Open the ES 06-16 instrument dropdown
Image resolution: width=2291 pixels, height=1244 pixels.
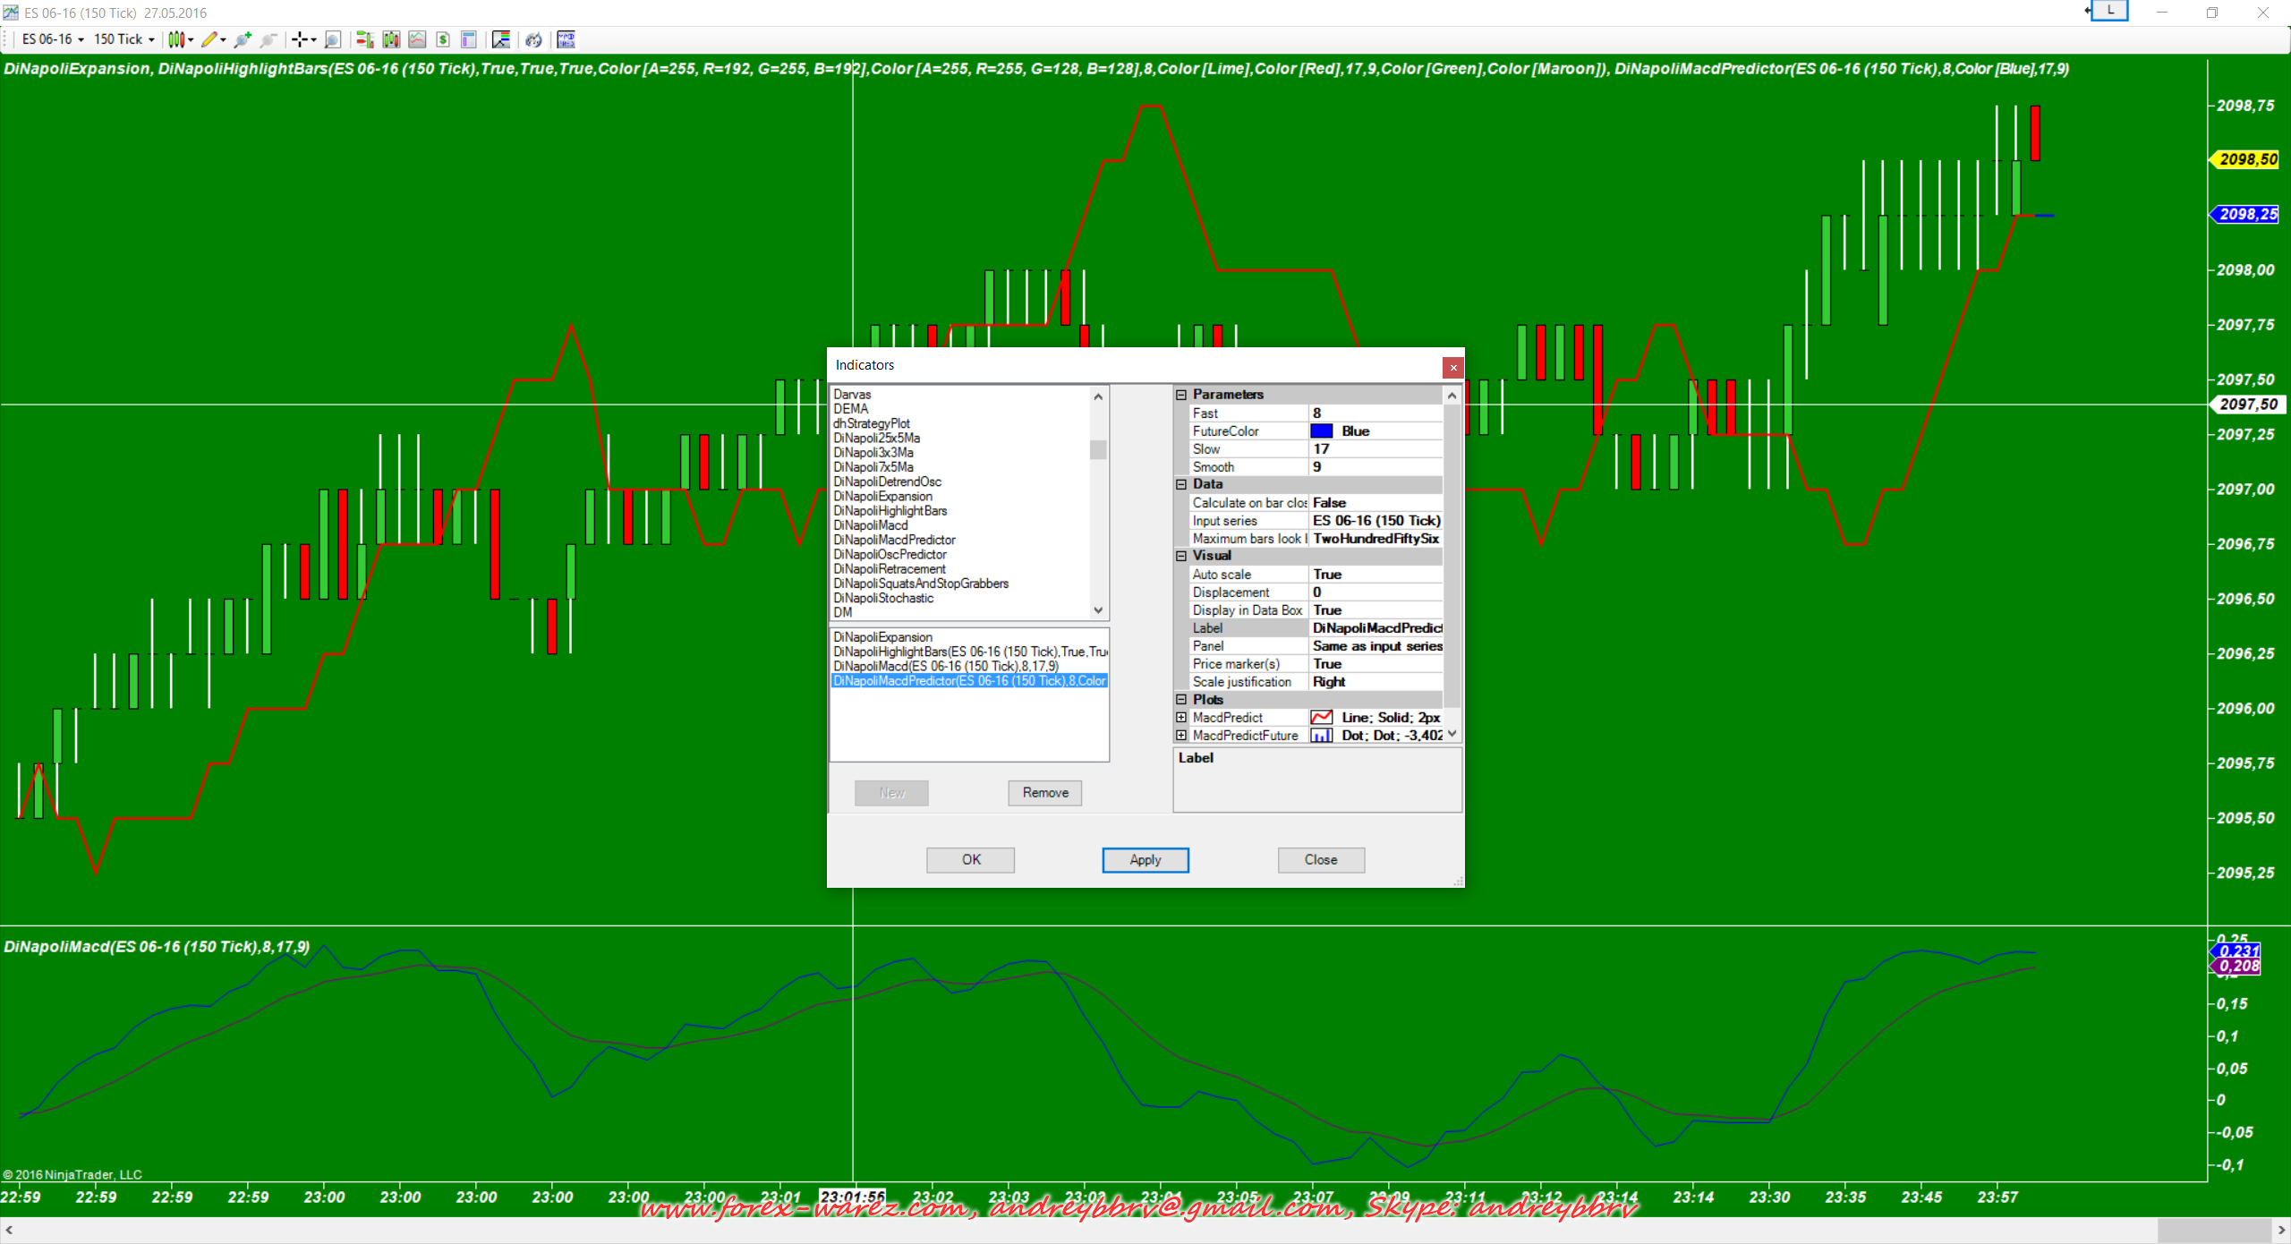click(53, 39)
